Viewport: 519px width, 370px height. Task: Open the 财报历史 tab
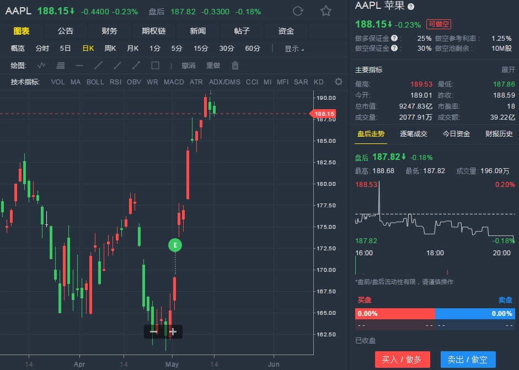coord(499,134)
